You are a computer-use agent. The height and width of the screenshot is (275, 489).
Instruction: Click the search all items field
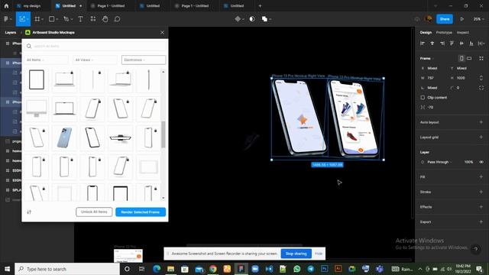point(95,46)
